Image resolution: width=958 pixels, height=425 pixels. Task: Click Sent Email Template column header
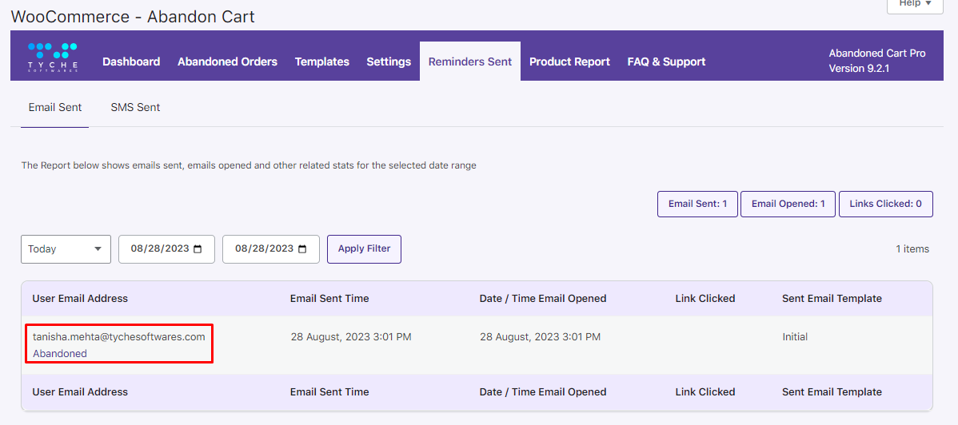(x=832, y=299)
